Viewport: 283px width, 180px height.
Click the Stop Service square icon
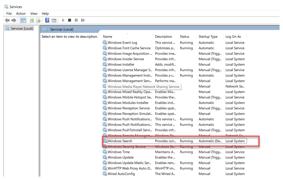pos(69,20)
